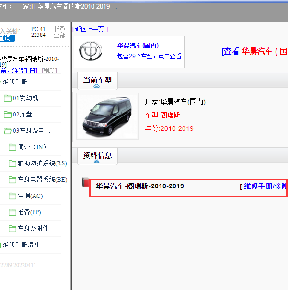Click the 查询 search button
The image size is (288, 290).
tap(7, 38)
